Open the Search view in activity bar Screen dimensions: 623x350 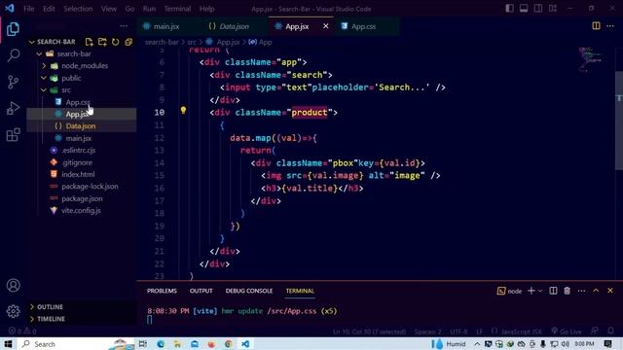pos(13,55)
